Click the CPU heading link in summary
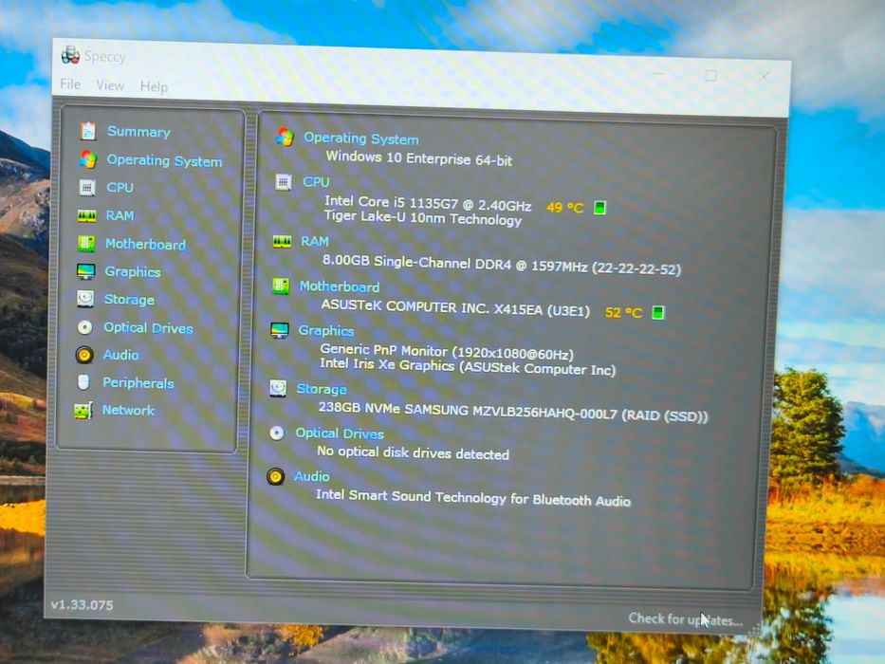885x664 pixels. (316, 182)
